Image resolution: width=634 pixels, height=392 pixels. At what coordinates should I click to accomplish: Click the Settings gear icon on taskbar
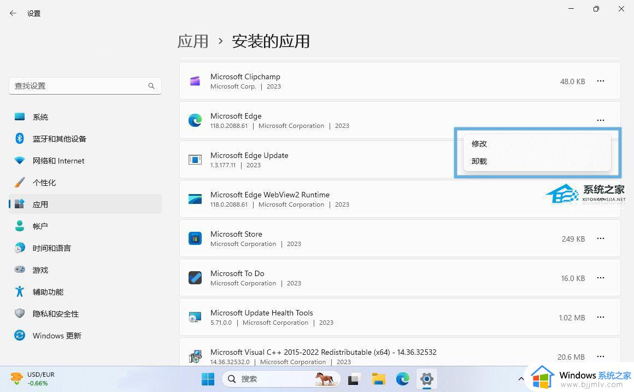[426, 379]
